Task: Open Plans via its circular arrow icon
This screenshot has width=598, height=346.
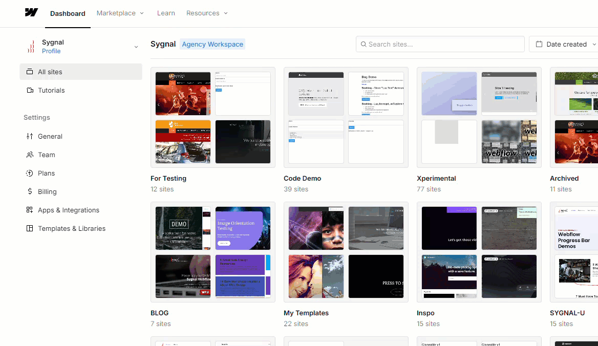Action: coord(30,173)
